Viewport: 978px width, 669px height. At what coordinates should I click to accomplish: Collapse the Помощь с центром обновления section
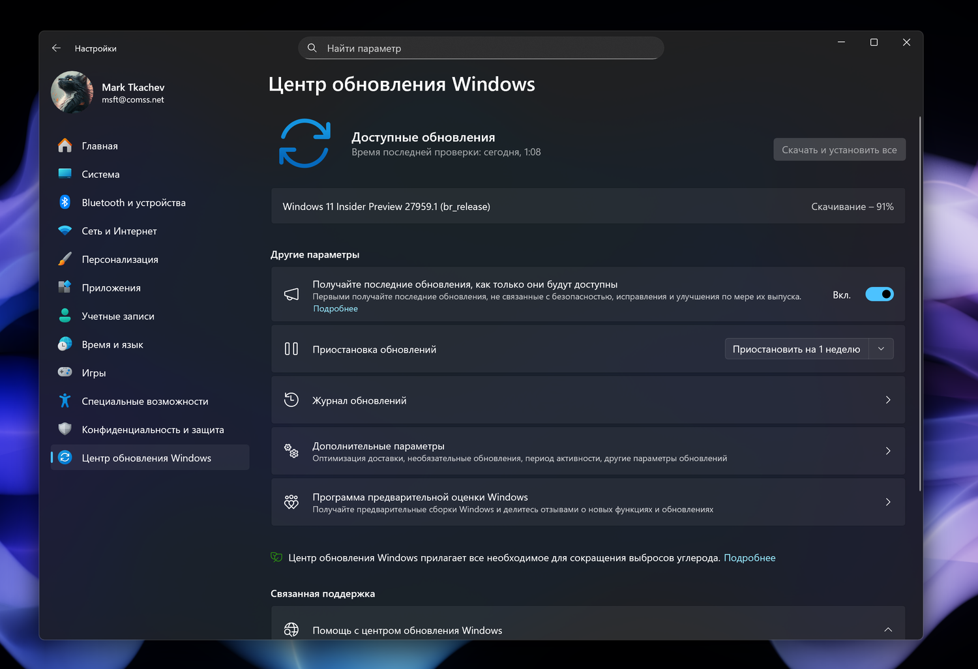[887, 630]
